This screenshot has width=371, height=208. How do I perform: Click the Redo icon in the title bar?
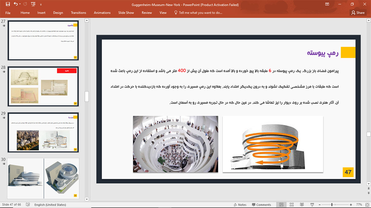pyautogui.click(x=25, y=4)
